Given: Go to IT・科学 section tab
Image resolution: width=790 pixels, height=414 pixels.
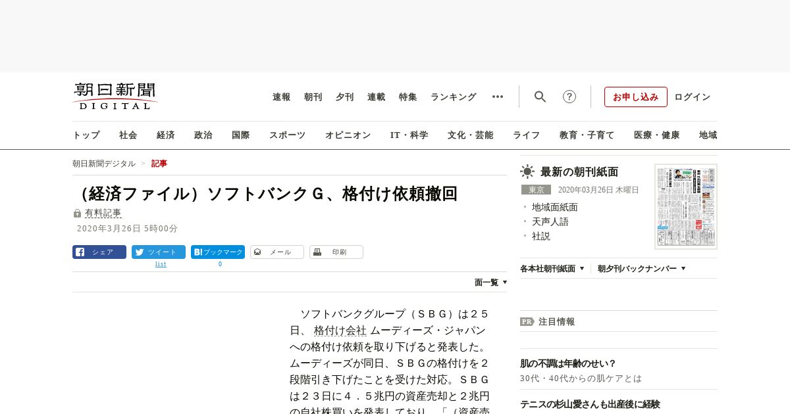Looking at the screenshot, I should pyautogui.click(x=409, y=135).
